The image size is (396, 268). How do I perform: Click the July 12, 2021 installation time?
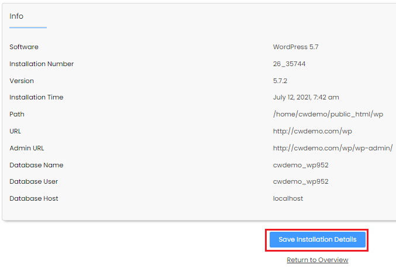pos(305,97)
